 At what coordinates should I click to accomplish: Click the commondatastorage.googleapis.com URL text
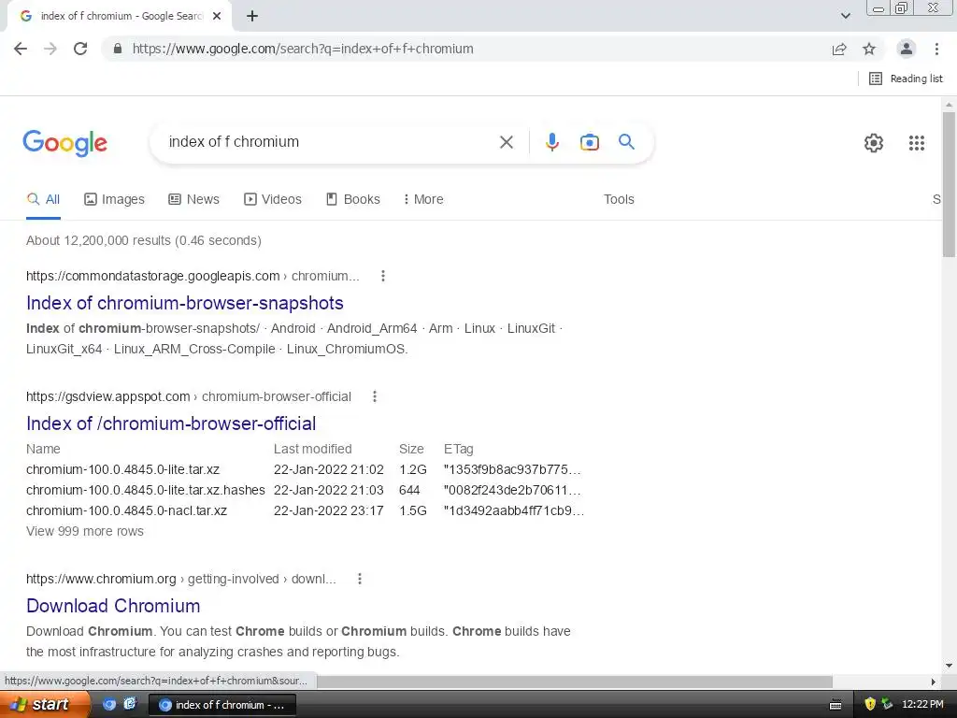click(153, 276)
